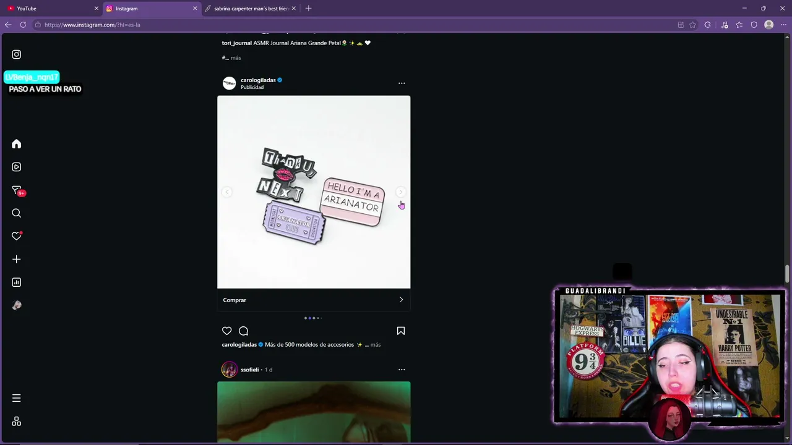
Task: Open the app install icon in address bar
Action: coord(681,25)
